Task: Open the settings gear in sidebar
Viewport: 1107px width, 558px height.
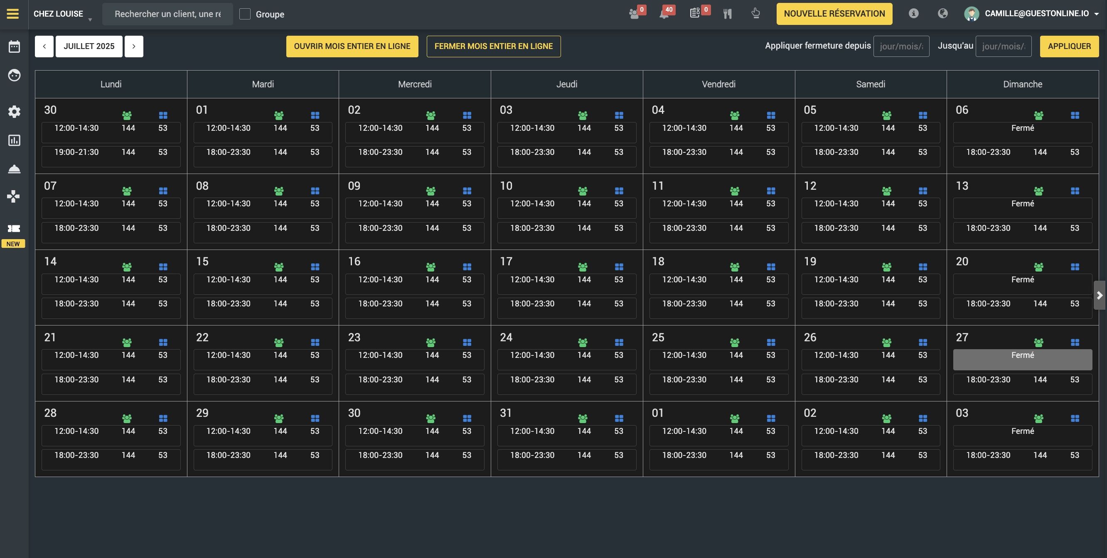Action: pyautogui.click(x=14, y=112)
